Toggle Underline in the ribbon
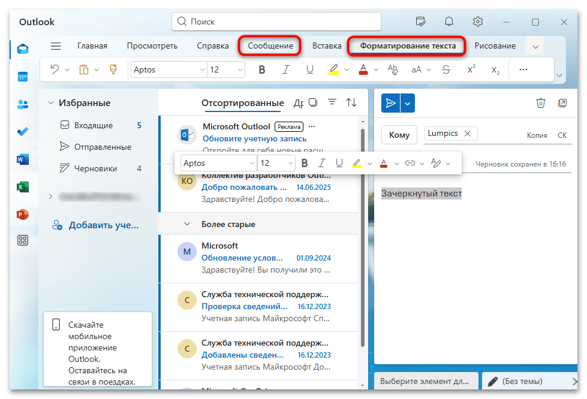The width and height of the screenshot is (587, 399). [309, 69]
